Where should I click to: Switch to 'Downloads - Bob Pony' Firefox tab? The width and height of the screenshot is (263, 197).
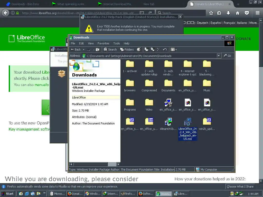click(x=23, y=4)
